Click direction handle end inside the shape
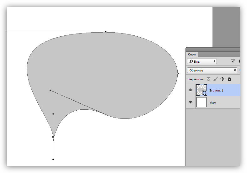Viewport: 247px width, 173px height. pos(51,91)
